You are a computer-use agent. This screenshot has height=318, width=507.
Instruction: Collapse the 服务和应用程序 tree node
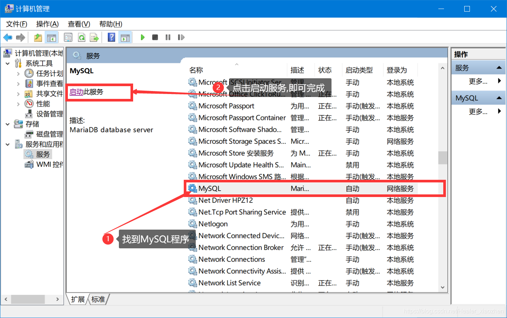[x=8, y=144]
